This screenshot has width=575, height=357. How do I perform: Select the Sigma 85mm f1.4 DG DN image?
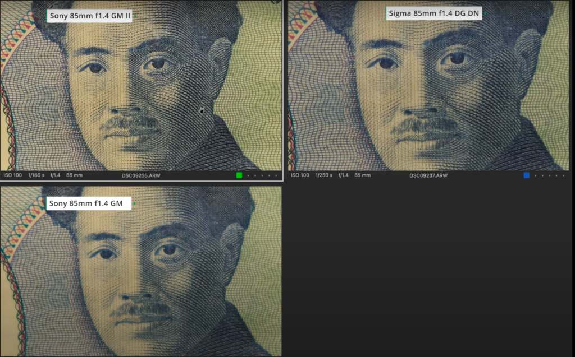(428, 85)
